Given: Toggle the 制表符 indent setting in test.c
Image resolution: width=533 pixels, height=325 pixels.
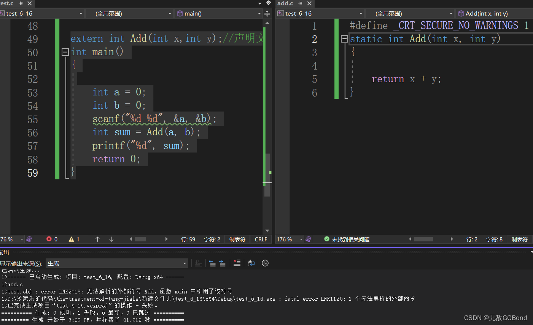Looking at the screenshot, I should pos(237,239).
